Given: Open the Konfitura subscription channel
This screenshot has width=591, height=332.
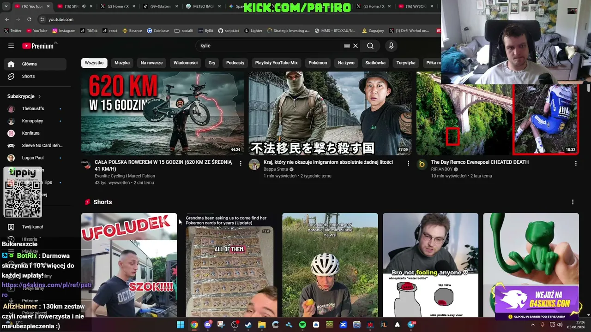Looking at the screenshot, I should tap(35, 133).
